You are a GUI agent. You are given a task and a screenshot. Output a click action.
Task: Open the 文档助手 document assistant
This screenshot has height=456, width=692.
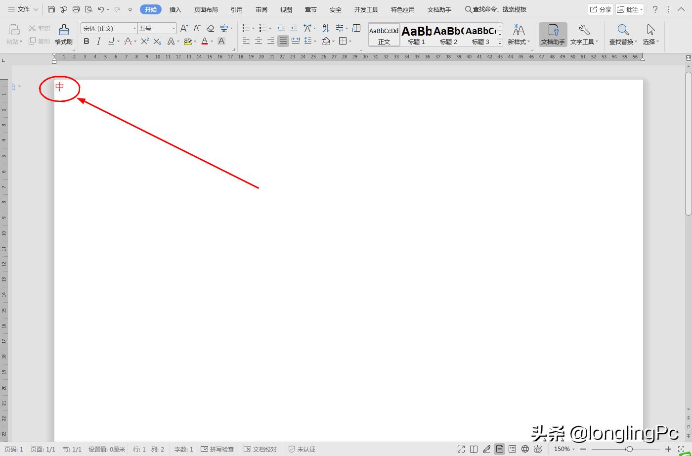pyautogui.click(x=553, y=35)
